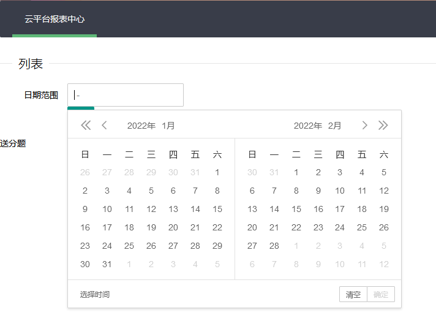Viewport: 436px width, 326px height.
Task: Open month selector 2月 in right calendar
Action: coord(335,126)
